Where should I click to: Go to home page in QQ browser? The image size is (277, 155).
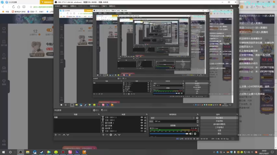coord(19,7)
